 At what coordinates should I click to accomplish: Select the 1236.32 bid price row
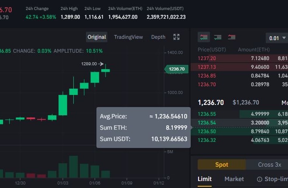coord(240,140)
